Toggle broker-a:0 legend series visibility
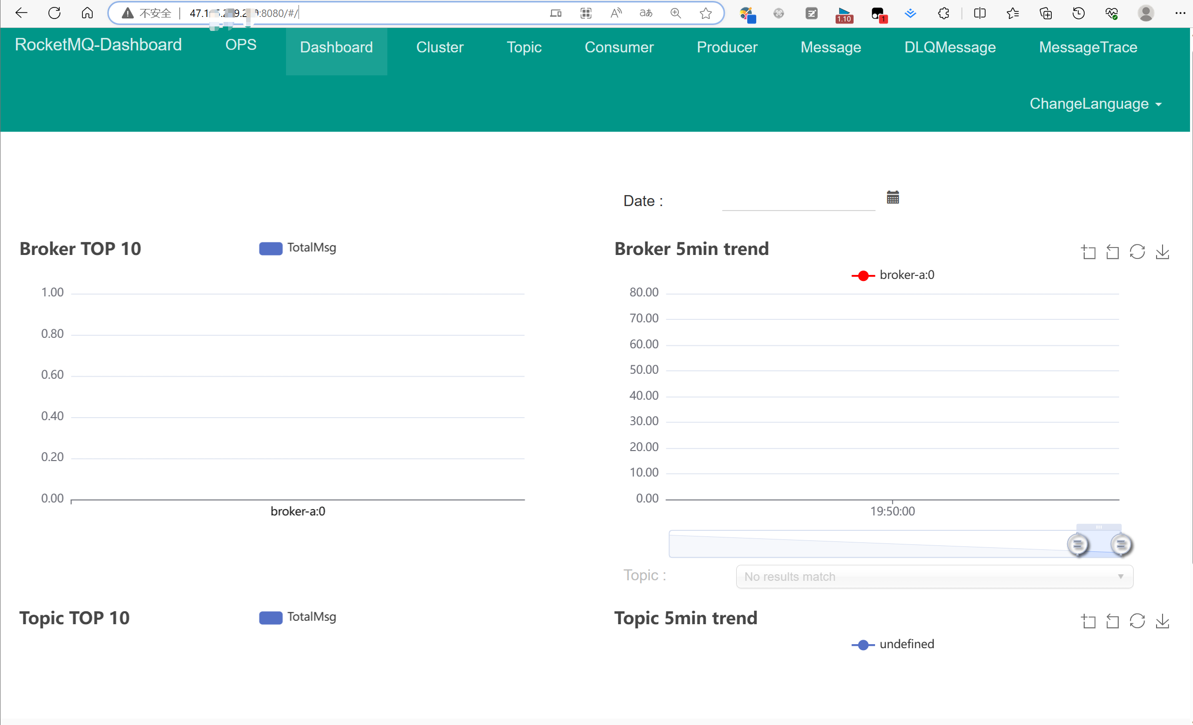This screenshot has height=725, width=1193. (893, 275)
